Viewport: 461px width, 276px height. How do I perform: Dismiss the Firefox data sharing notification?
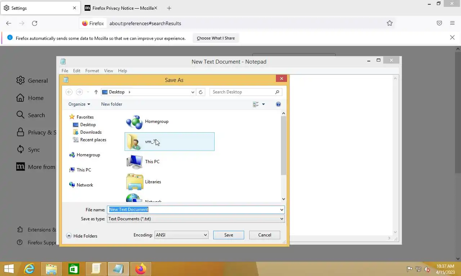coord(452,37)
